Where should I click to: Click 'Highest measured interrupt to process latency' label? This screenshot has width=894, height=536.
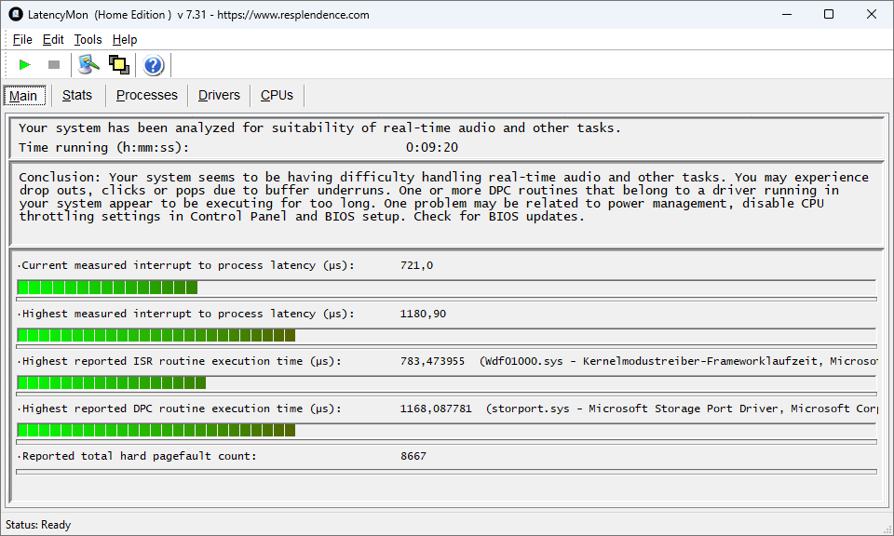pos(187,314)
